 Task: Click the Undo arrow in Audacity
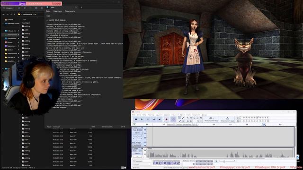[198, 121]
